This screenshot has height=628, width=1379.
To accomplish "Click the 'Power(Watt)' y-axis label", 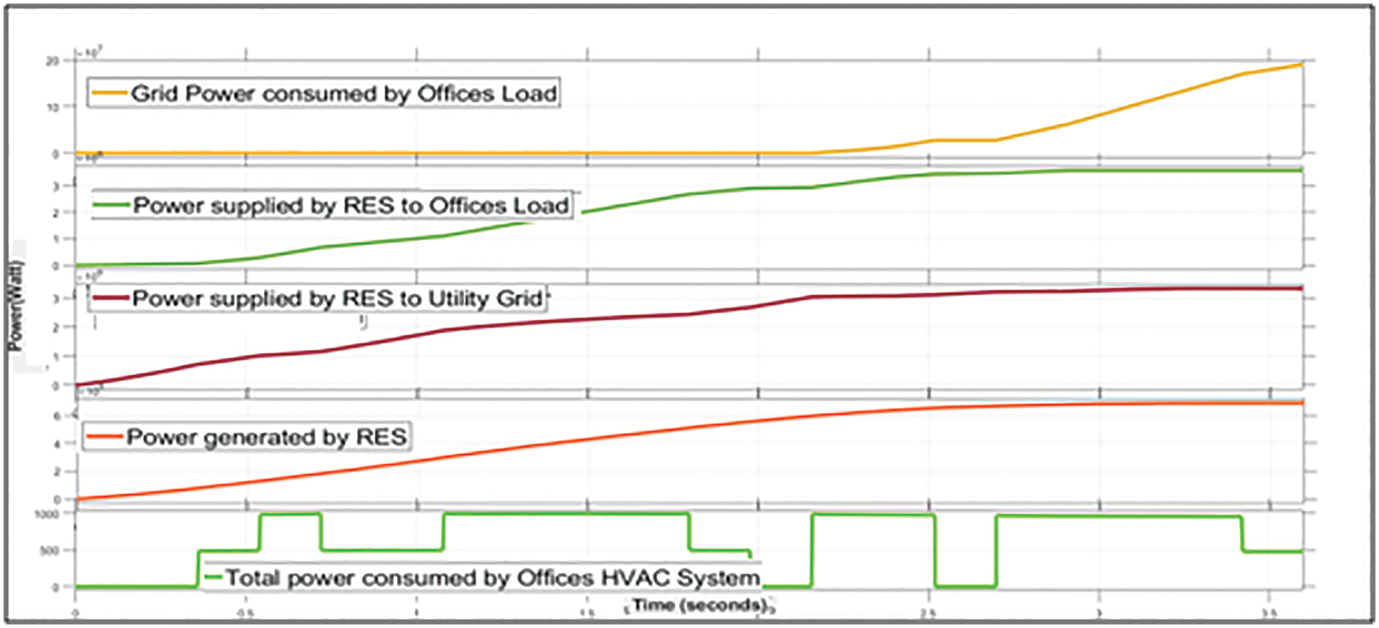I will (16, 306).
